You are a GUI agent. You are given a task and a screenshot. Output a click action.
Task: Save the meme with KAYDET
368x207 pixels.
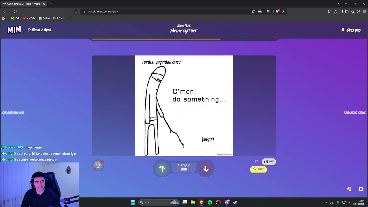click(258, 169)
